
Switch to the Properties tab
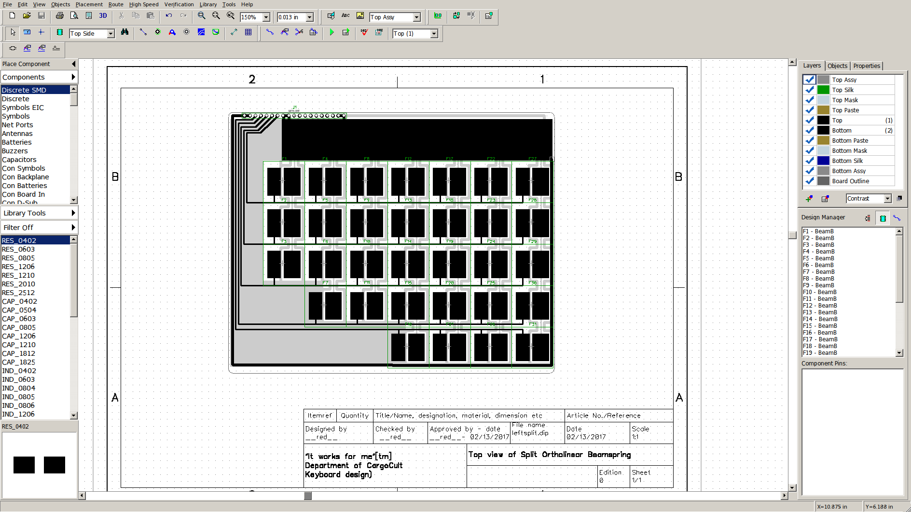pyautogui.click(x=866, y=66)
